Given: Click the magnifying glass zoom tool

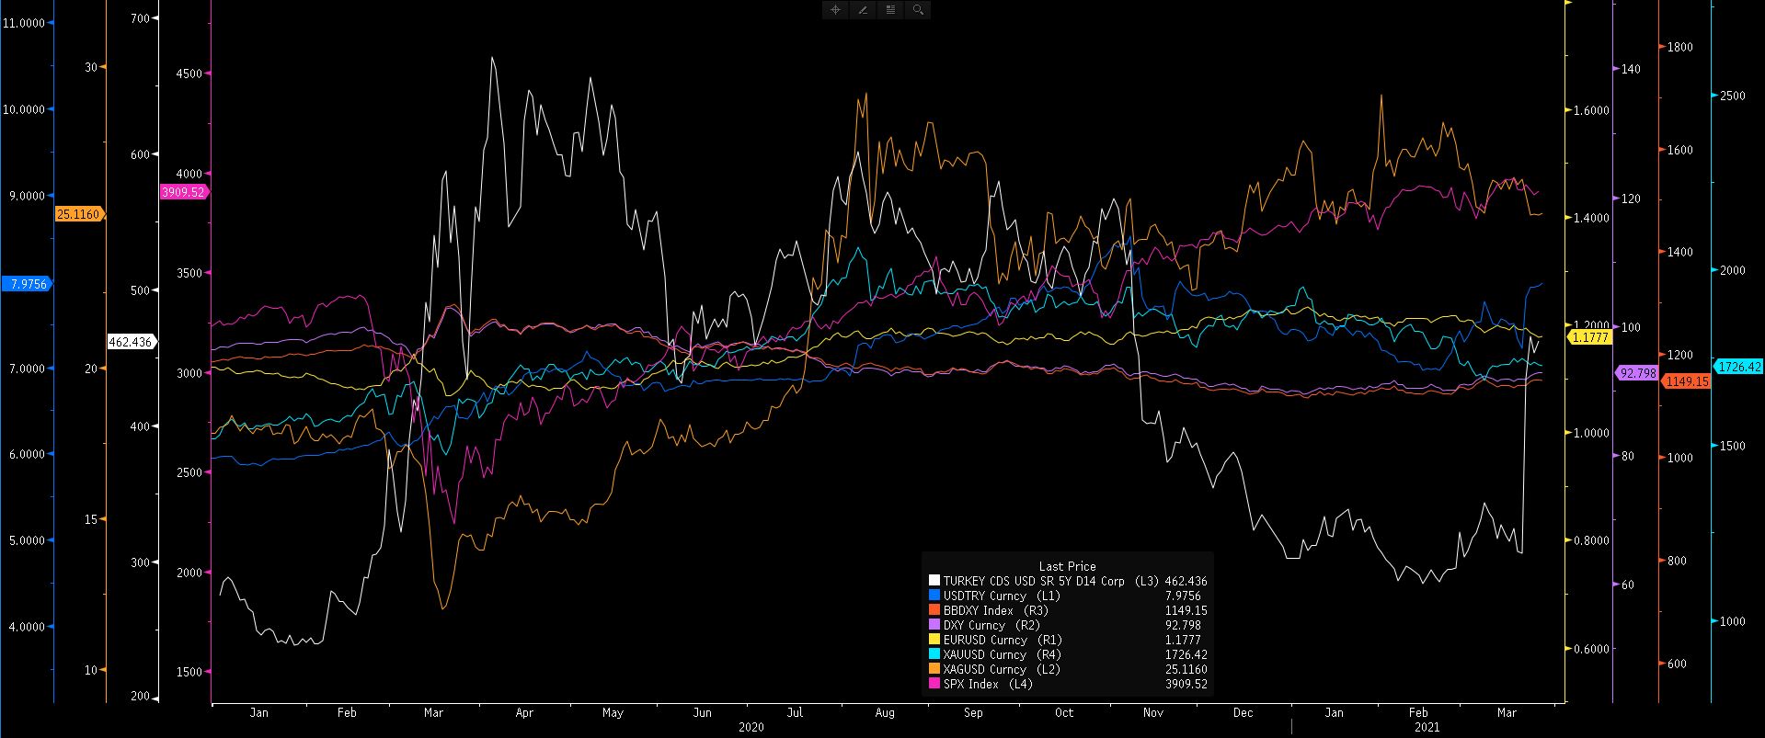Looking at the screenshot, I should (918, 10).
